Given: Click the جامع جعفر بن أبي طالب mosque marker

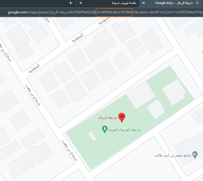Looking at the screenshot, I should pos(195,155).
